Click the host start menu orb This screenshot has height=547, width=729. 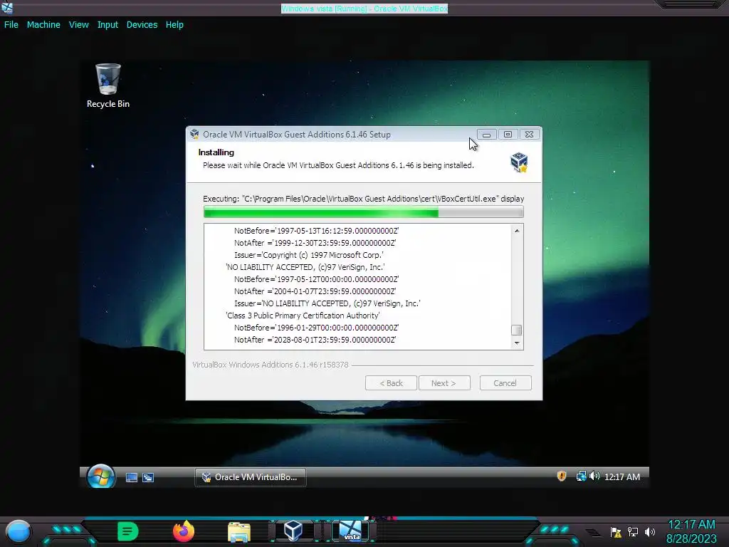coord(18,531)
